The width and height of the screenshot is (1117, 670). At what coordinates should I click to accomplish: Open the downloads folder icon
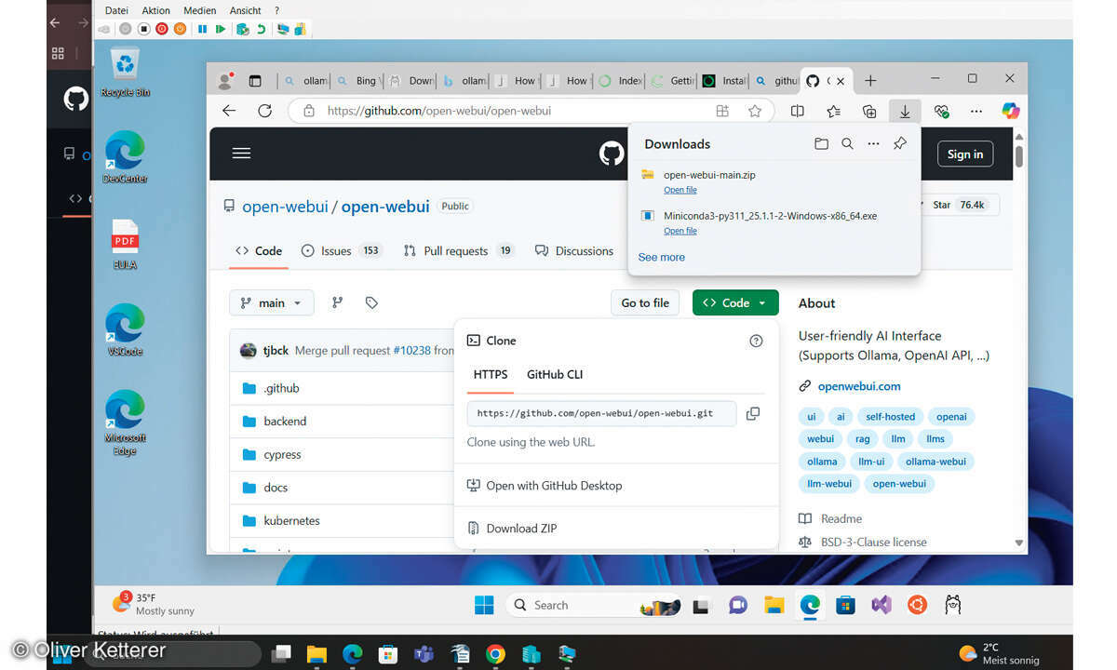821,144
